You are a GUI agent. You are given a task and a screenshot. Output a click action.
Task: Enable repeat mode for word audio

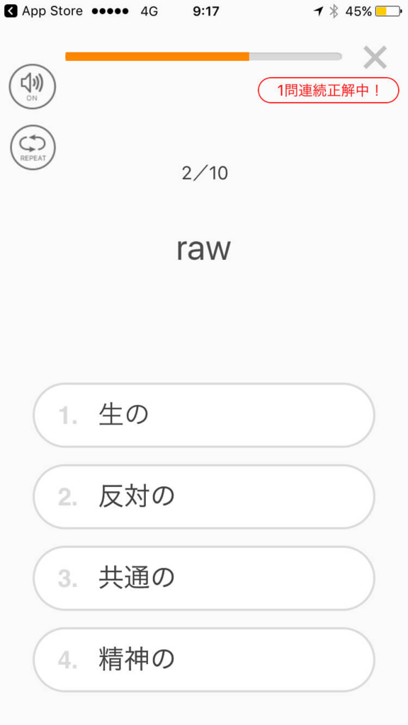pos(33,147)
